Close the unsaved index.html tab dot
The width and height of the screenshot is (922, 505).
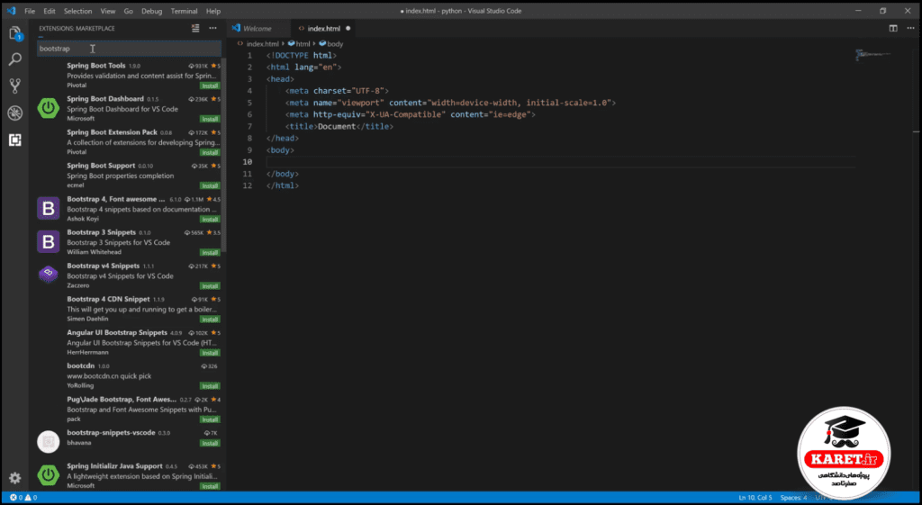coord(348,28)
